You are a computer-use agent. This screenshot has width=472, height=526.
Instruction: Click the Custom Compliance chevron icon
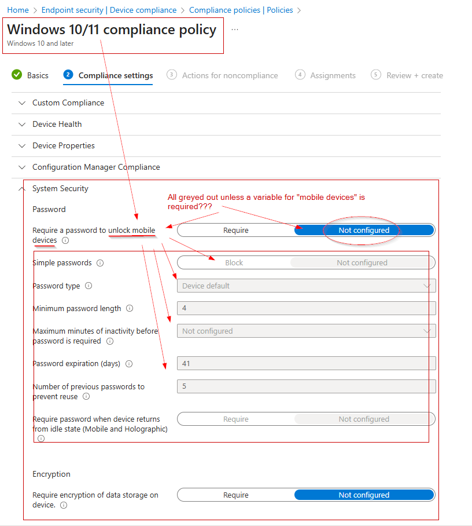tap(22, 103)
